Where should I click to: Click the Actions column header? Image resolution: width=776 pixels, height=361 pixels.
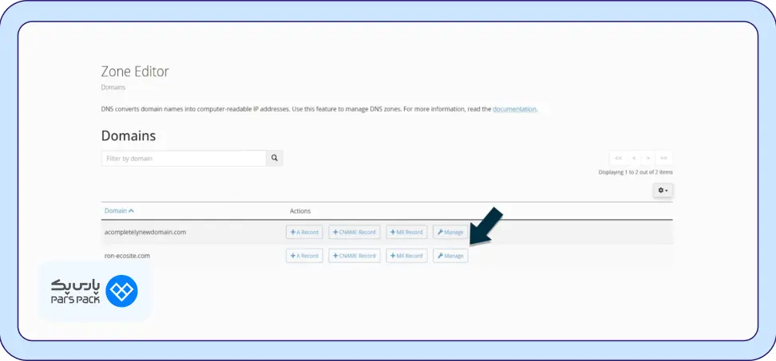(300, 211)
